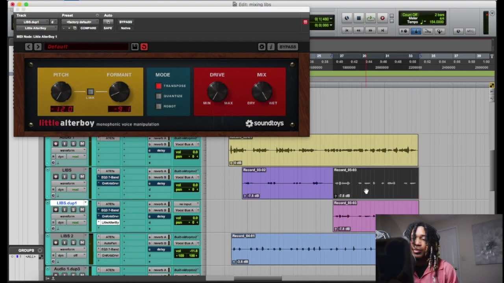Click the red target button at plugin window corner

pos(305,22)
